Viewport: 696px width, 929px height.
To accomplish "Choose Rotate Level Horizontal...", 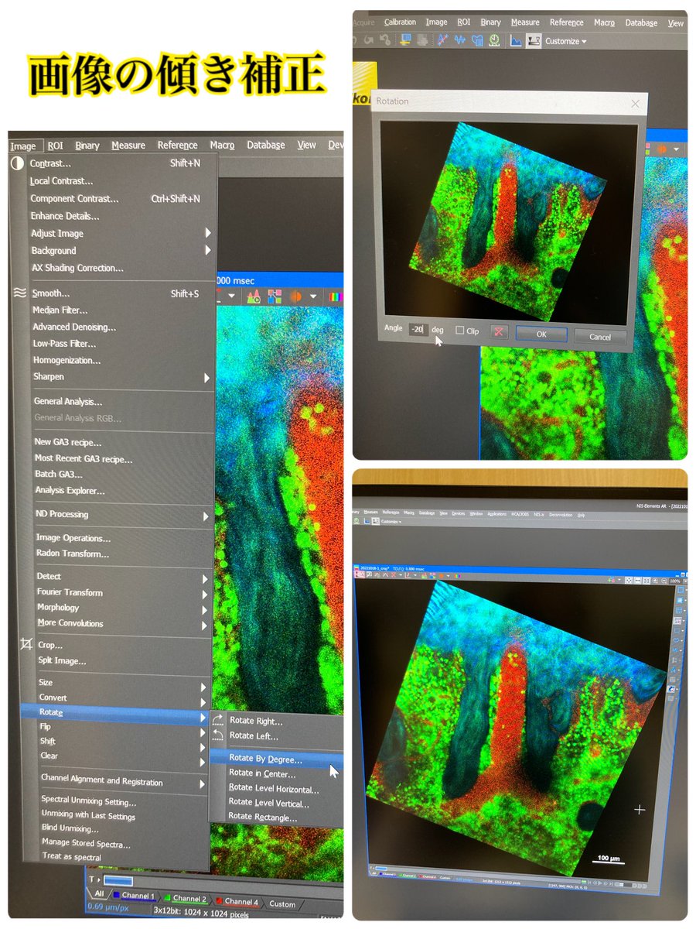I will 274,790.
